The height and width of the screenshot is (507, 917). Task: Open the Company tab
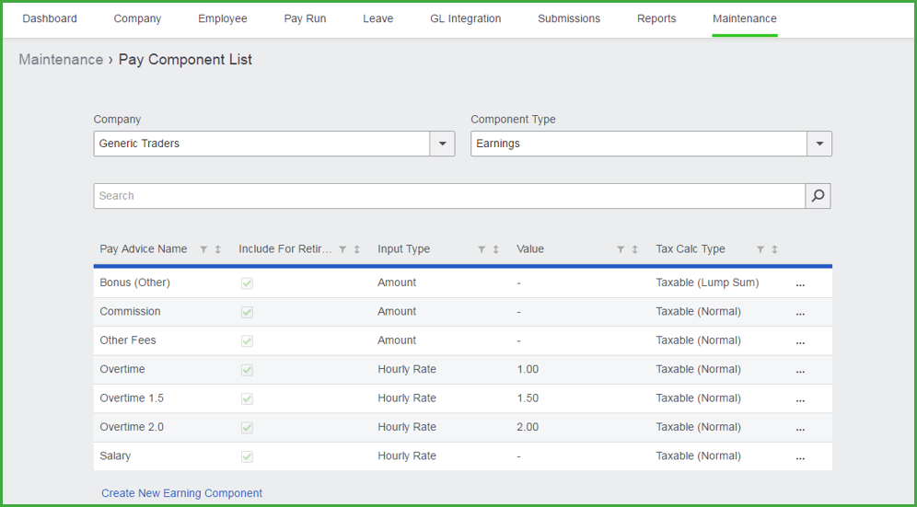(x=137, y=18)
